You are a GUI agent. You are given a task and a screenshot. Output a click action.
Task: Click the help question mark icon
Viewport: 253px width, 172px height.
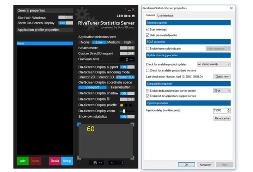pos(125,9)
